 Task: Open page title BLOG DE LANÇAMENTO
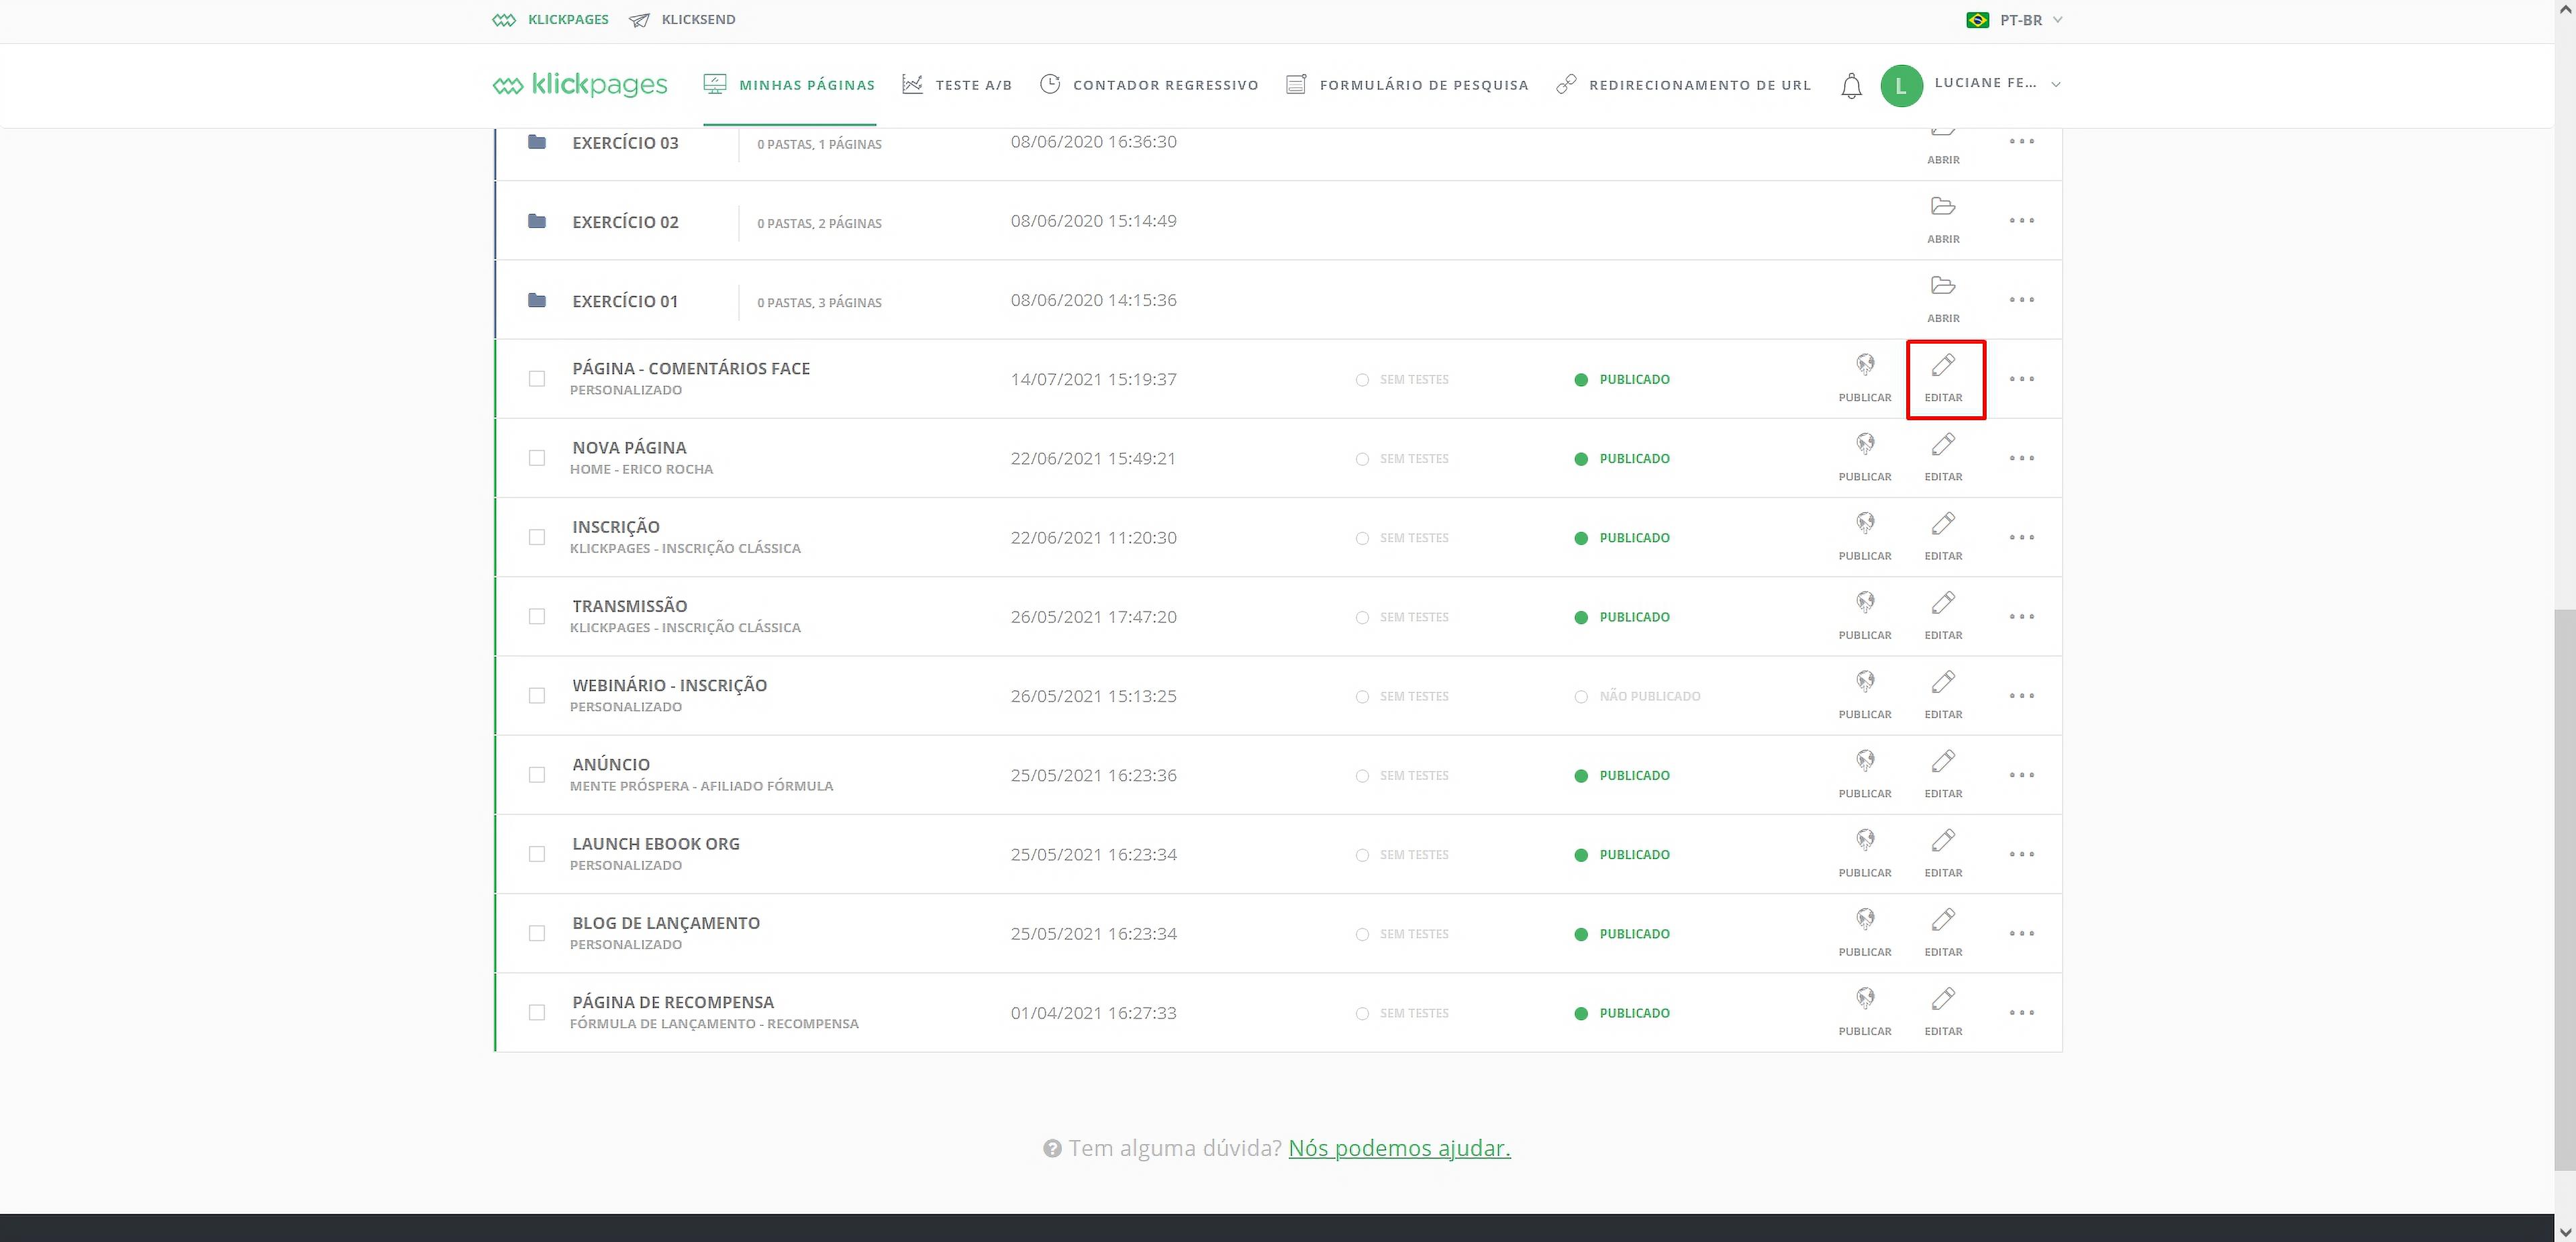[x=666, y=923]
